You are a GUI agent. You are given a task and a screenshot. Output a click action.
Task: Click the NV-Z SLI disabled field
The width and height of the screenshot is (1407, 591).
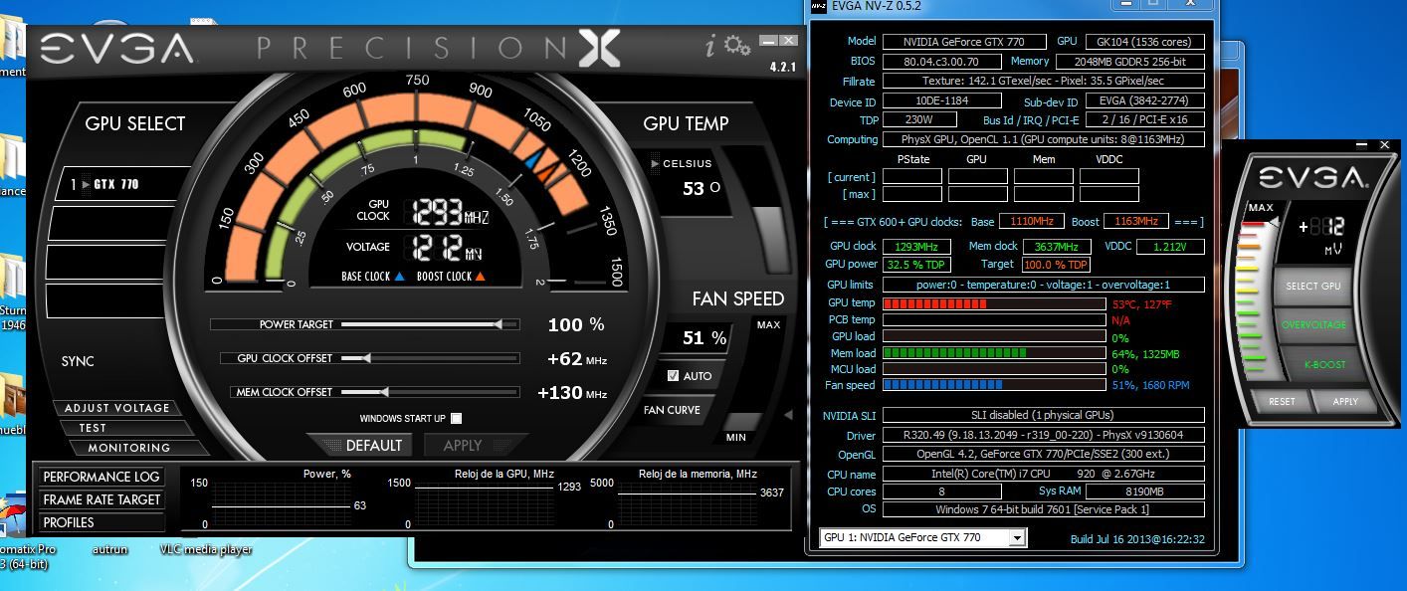[1043, 415]
